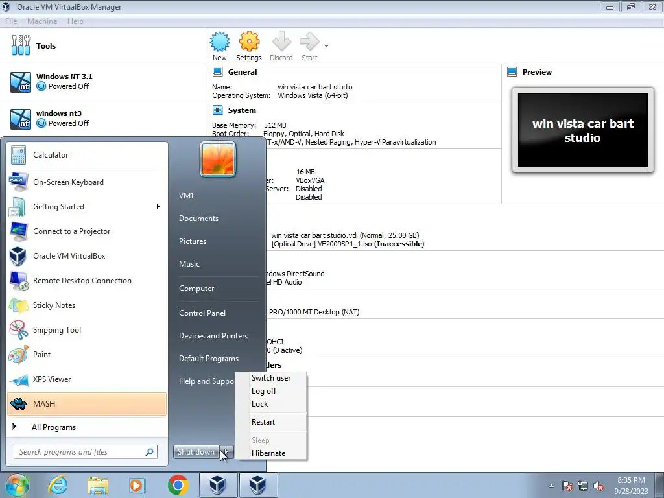Click the Windows Start orb

18,485
